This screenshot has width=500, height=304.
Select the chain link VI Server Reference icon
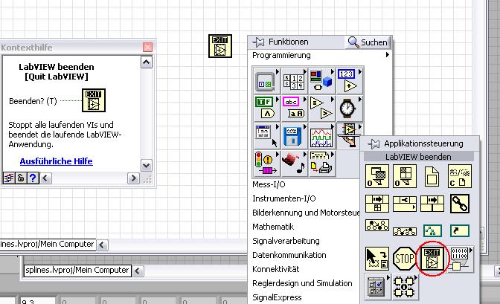click(x=460, y=204)
